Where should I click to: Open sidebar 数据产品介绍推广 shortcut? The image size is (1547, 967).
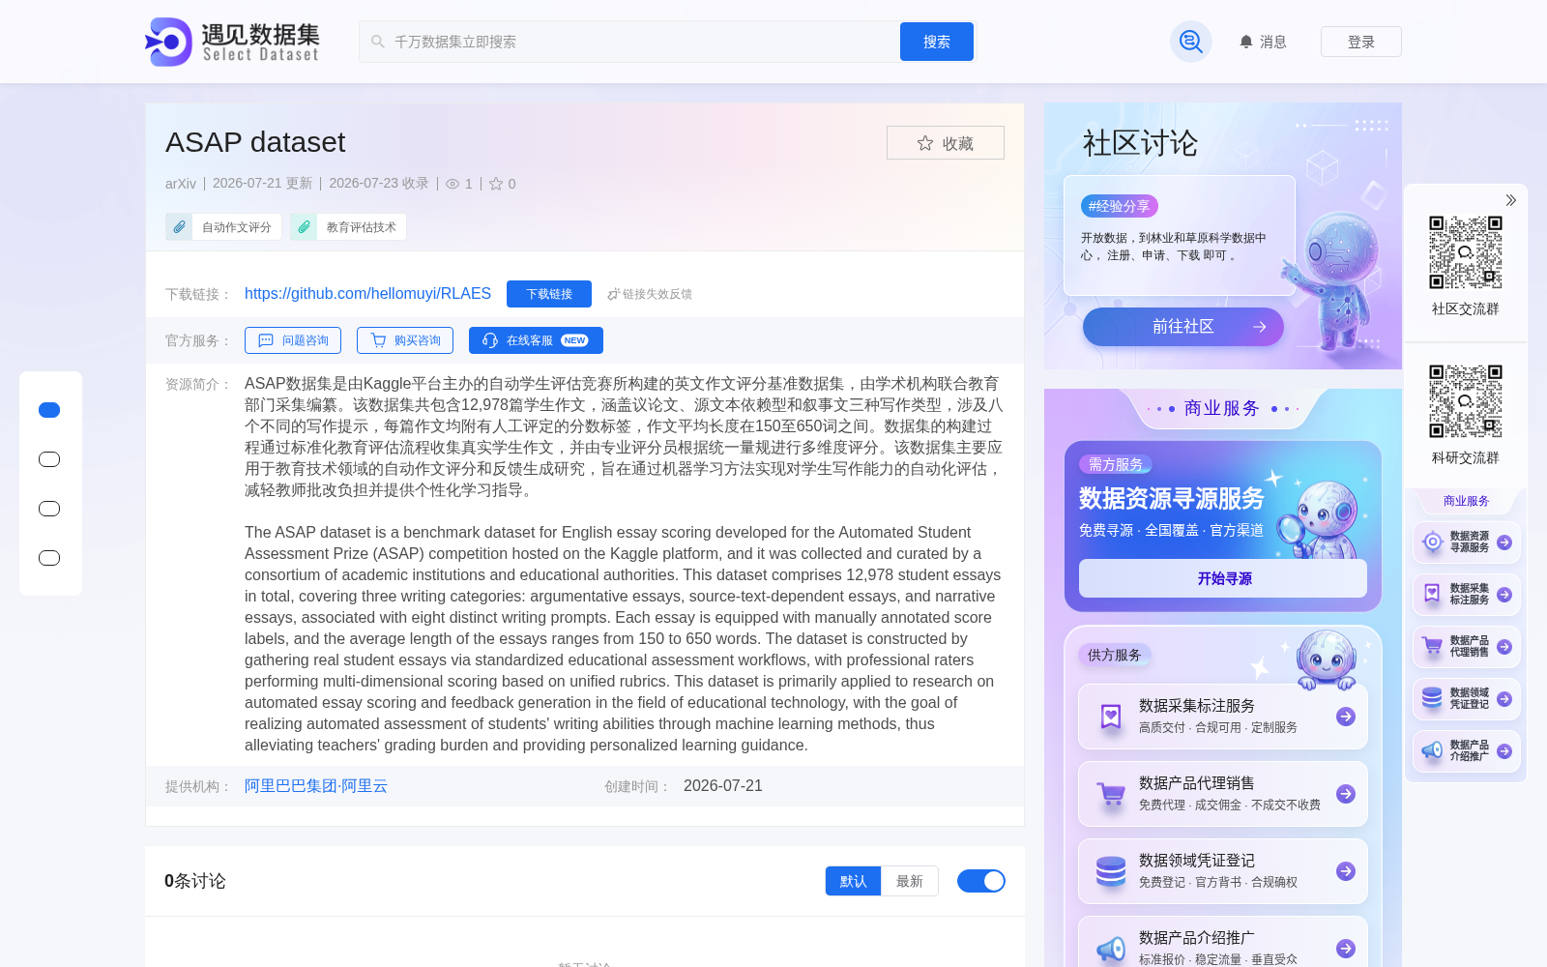(1467, 751)
